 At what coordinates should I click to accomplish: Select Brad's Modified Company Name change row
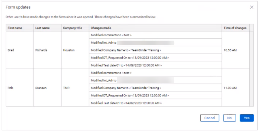[155, 50]
